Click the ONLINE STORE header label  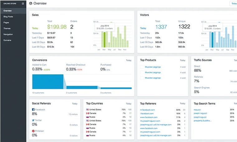pos(10,3)
